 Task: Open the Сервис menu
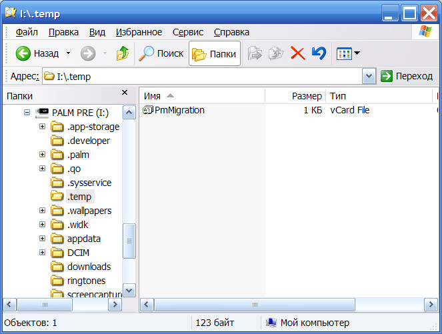tap(188, 32)
